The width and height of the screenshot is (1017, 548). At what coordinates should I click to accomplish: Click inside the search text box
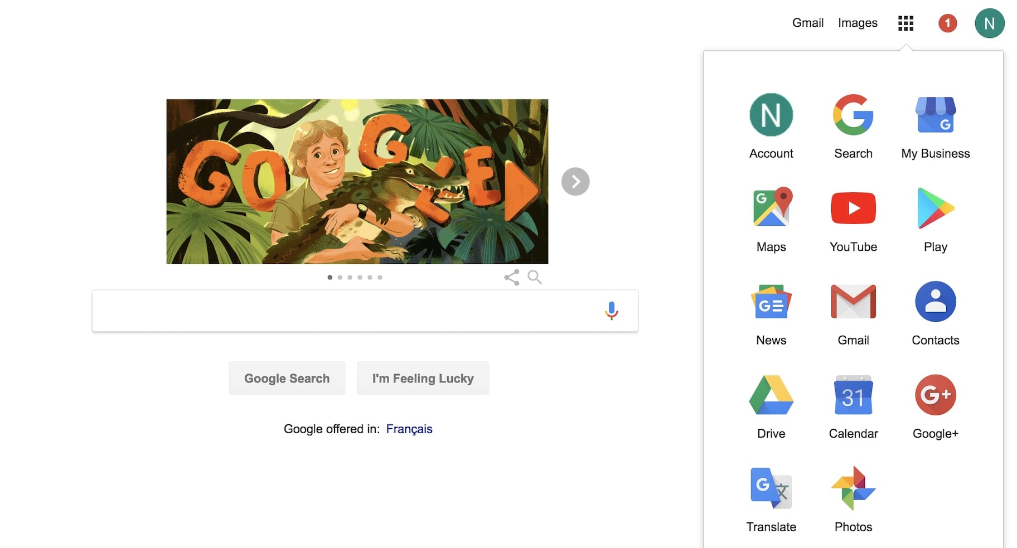click(x=346, y=311)
